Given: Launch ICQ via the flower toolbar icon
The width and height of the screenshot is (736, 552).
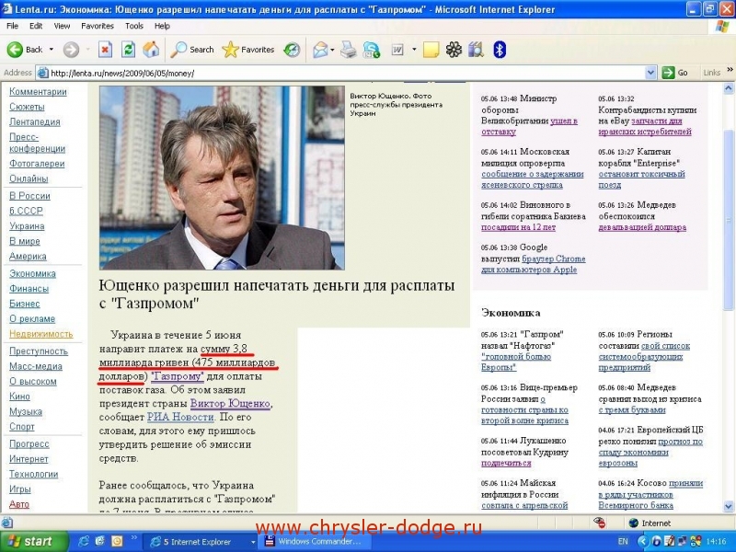Looking at the screenshot, I should coord(454,50).
